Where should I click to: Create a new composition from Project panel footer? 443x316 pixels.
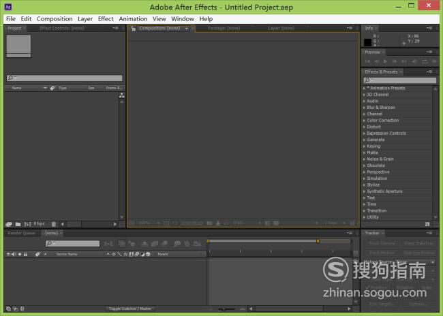pyautogui.click(x=27, y=224)
